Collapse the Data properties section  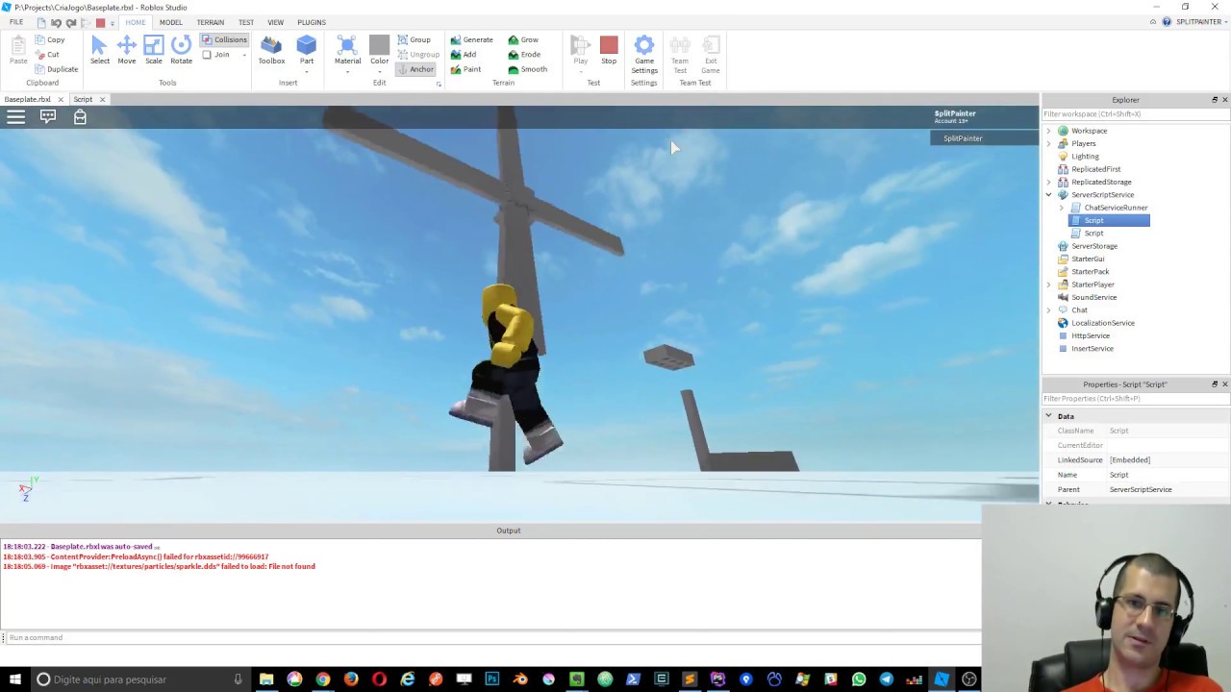pyautogui.click(x=1049, y=416)
